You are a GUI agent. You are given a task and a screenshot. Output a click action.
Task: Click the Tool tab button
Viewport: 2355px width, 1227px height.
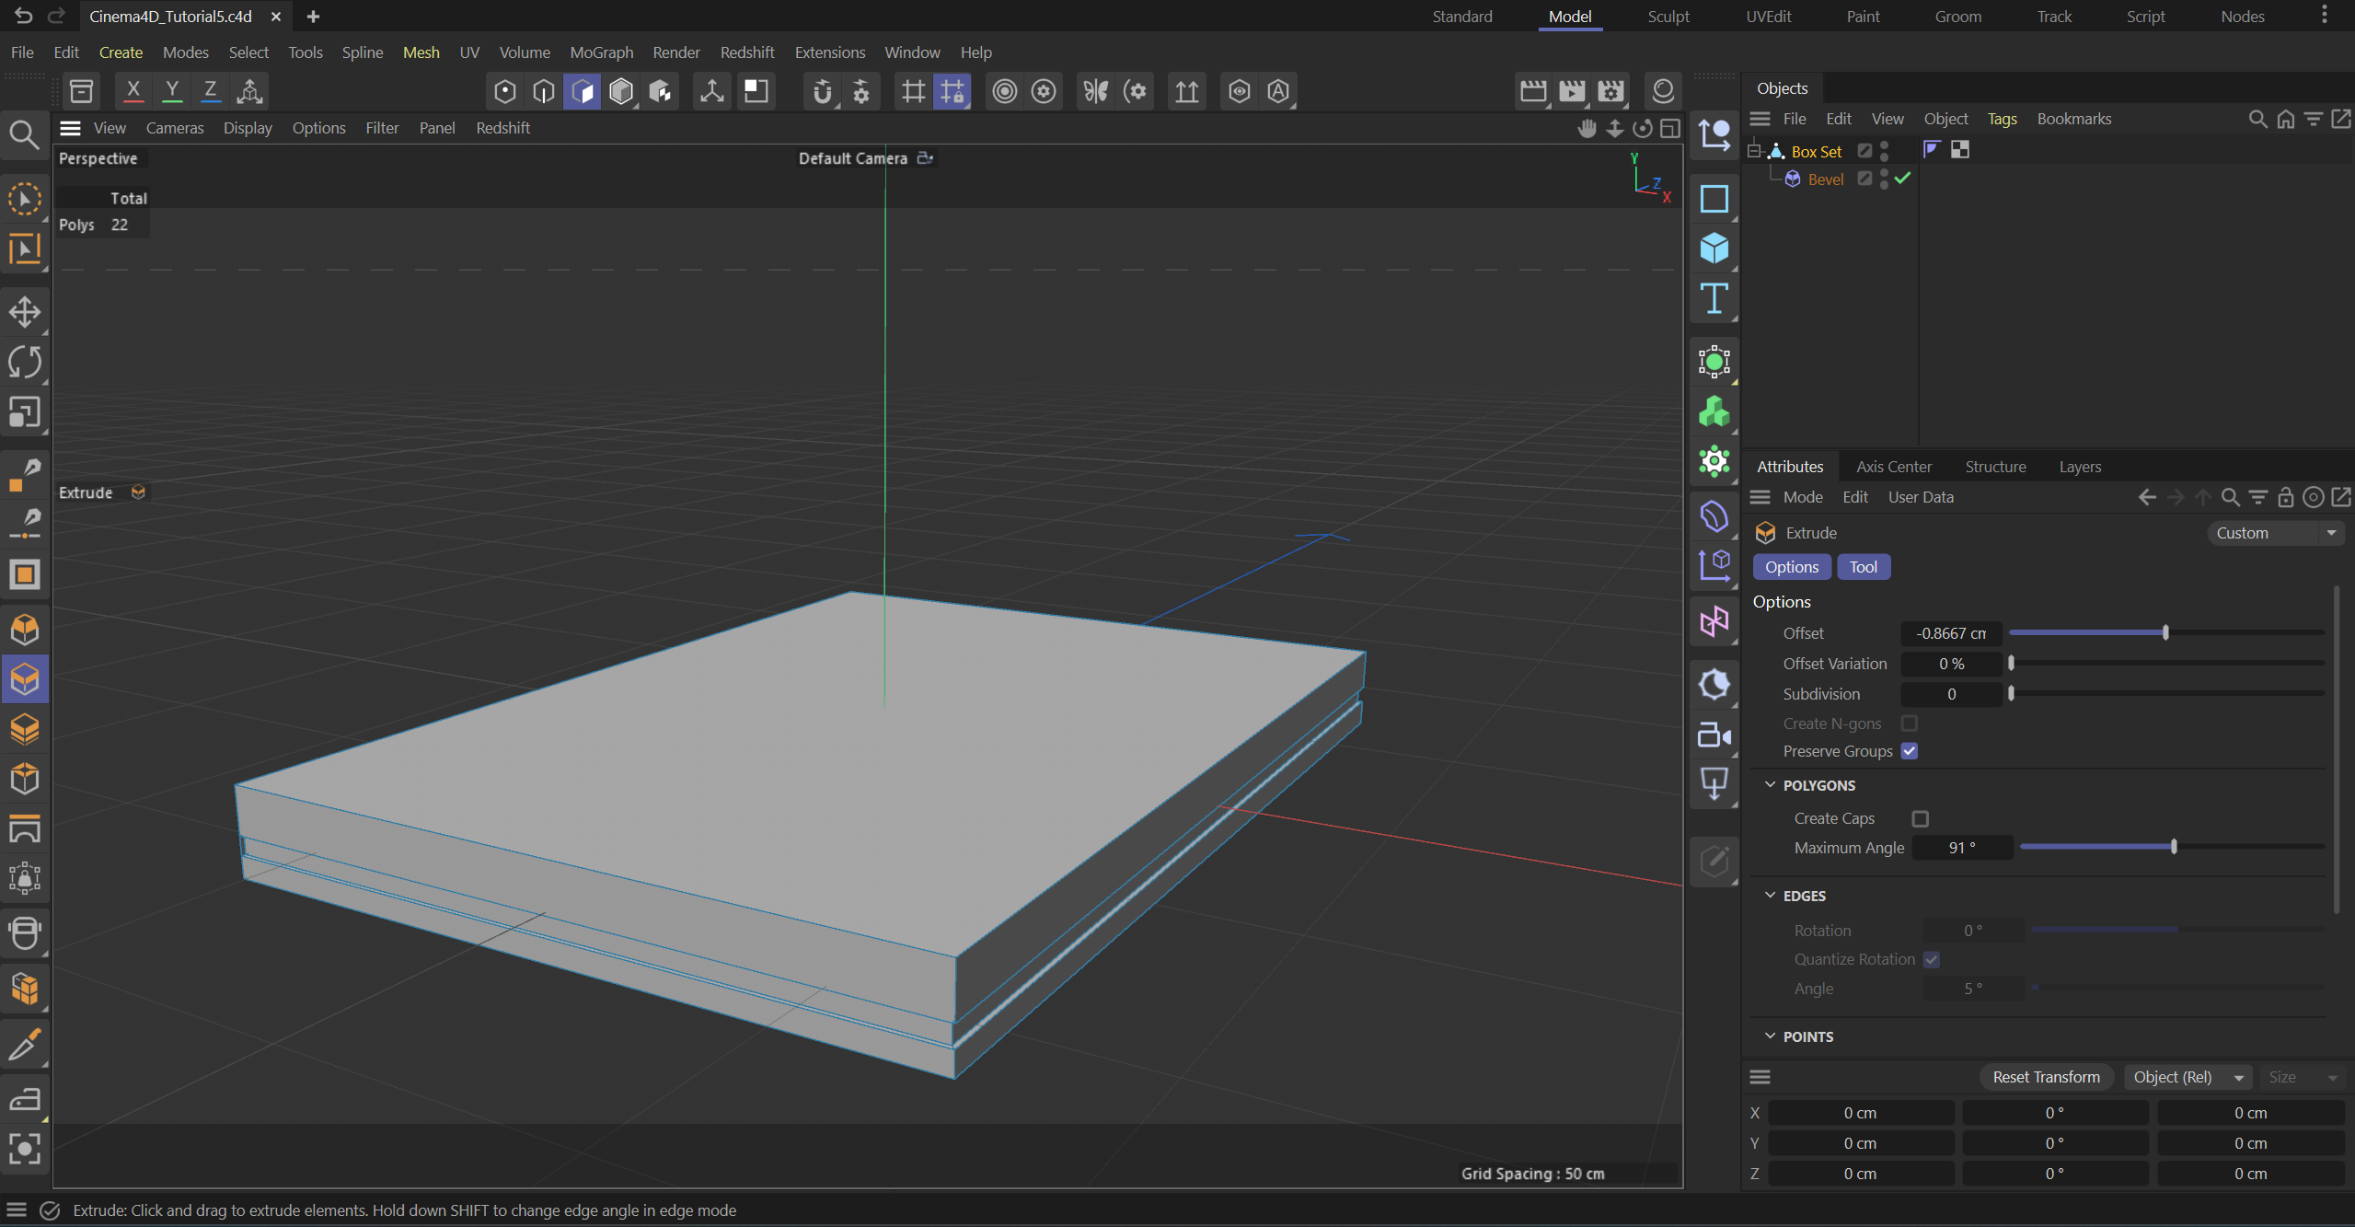1863,567
